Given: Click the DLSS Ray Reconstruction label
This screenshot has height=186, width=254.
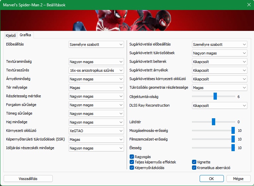Looking at the screenshot, I should coord(150,105).
